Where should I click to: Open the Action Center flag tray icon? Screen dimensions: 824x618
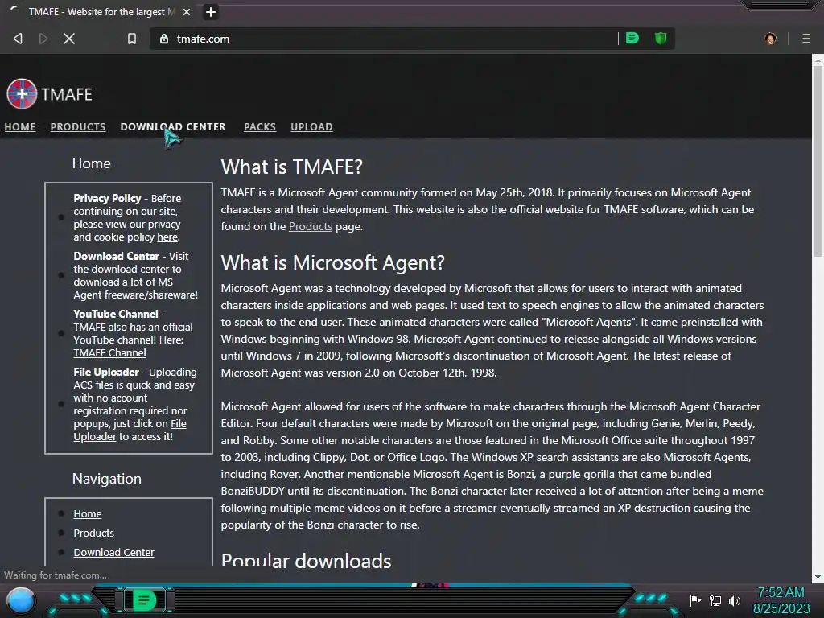click(695, 600)
